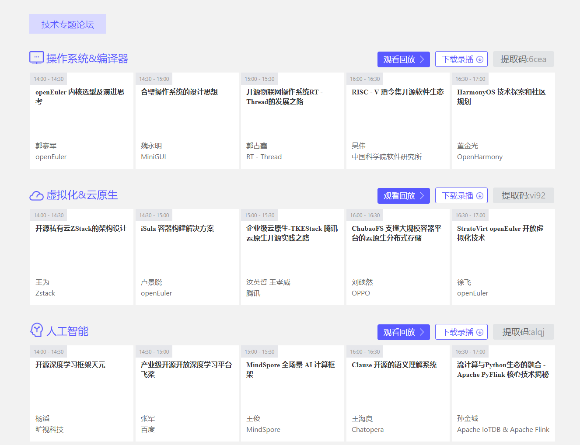Select the 技术专题论坛 tab
The image size is (580, 445).
click(67, 24)
